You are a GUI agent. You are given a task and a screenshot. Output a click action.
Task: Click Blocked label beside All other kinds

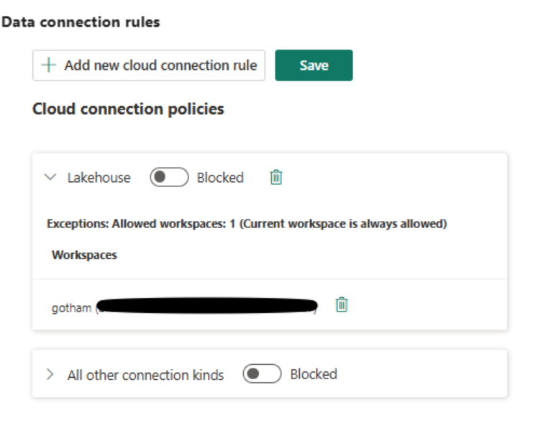click(x=314, y=374)
